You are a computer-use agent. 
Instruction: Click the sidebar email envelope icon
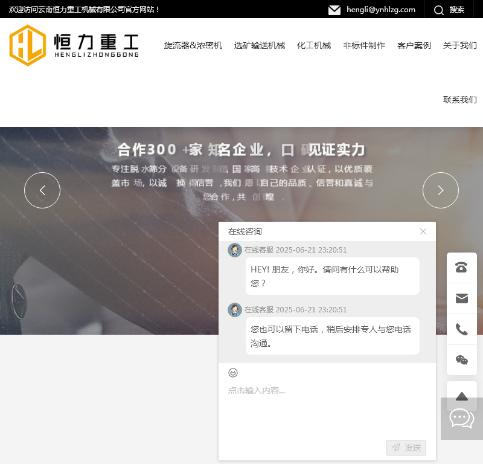tap(461, 298)
